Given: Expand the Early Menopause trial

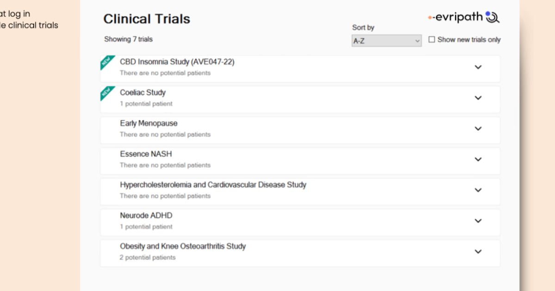Looking at the screenshot, I should pos(478,128).
